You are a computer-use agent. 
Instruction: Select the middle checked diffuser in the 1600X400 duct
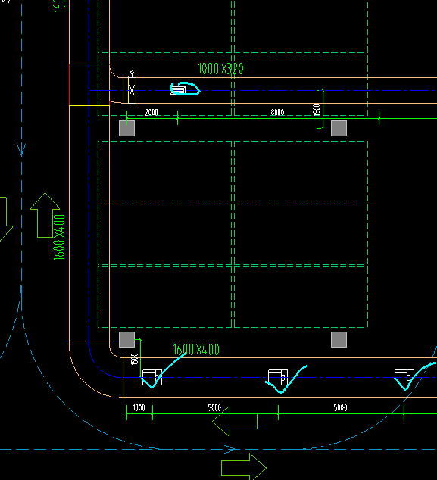click(x=278, y=378)
